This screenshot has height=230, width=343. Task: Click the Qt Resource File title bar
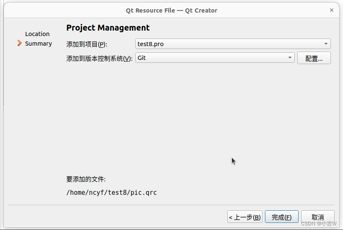tap(171, 10)
